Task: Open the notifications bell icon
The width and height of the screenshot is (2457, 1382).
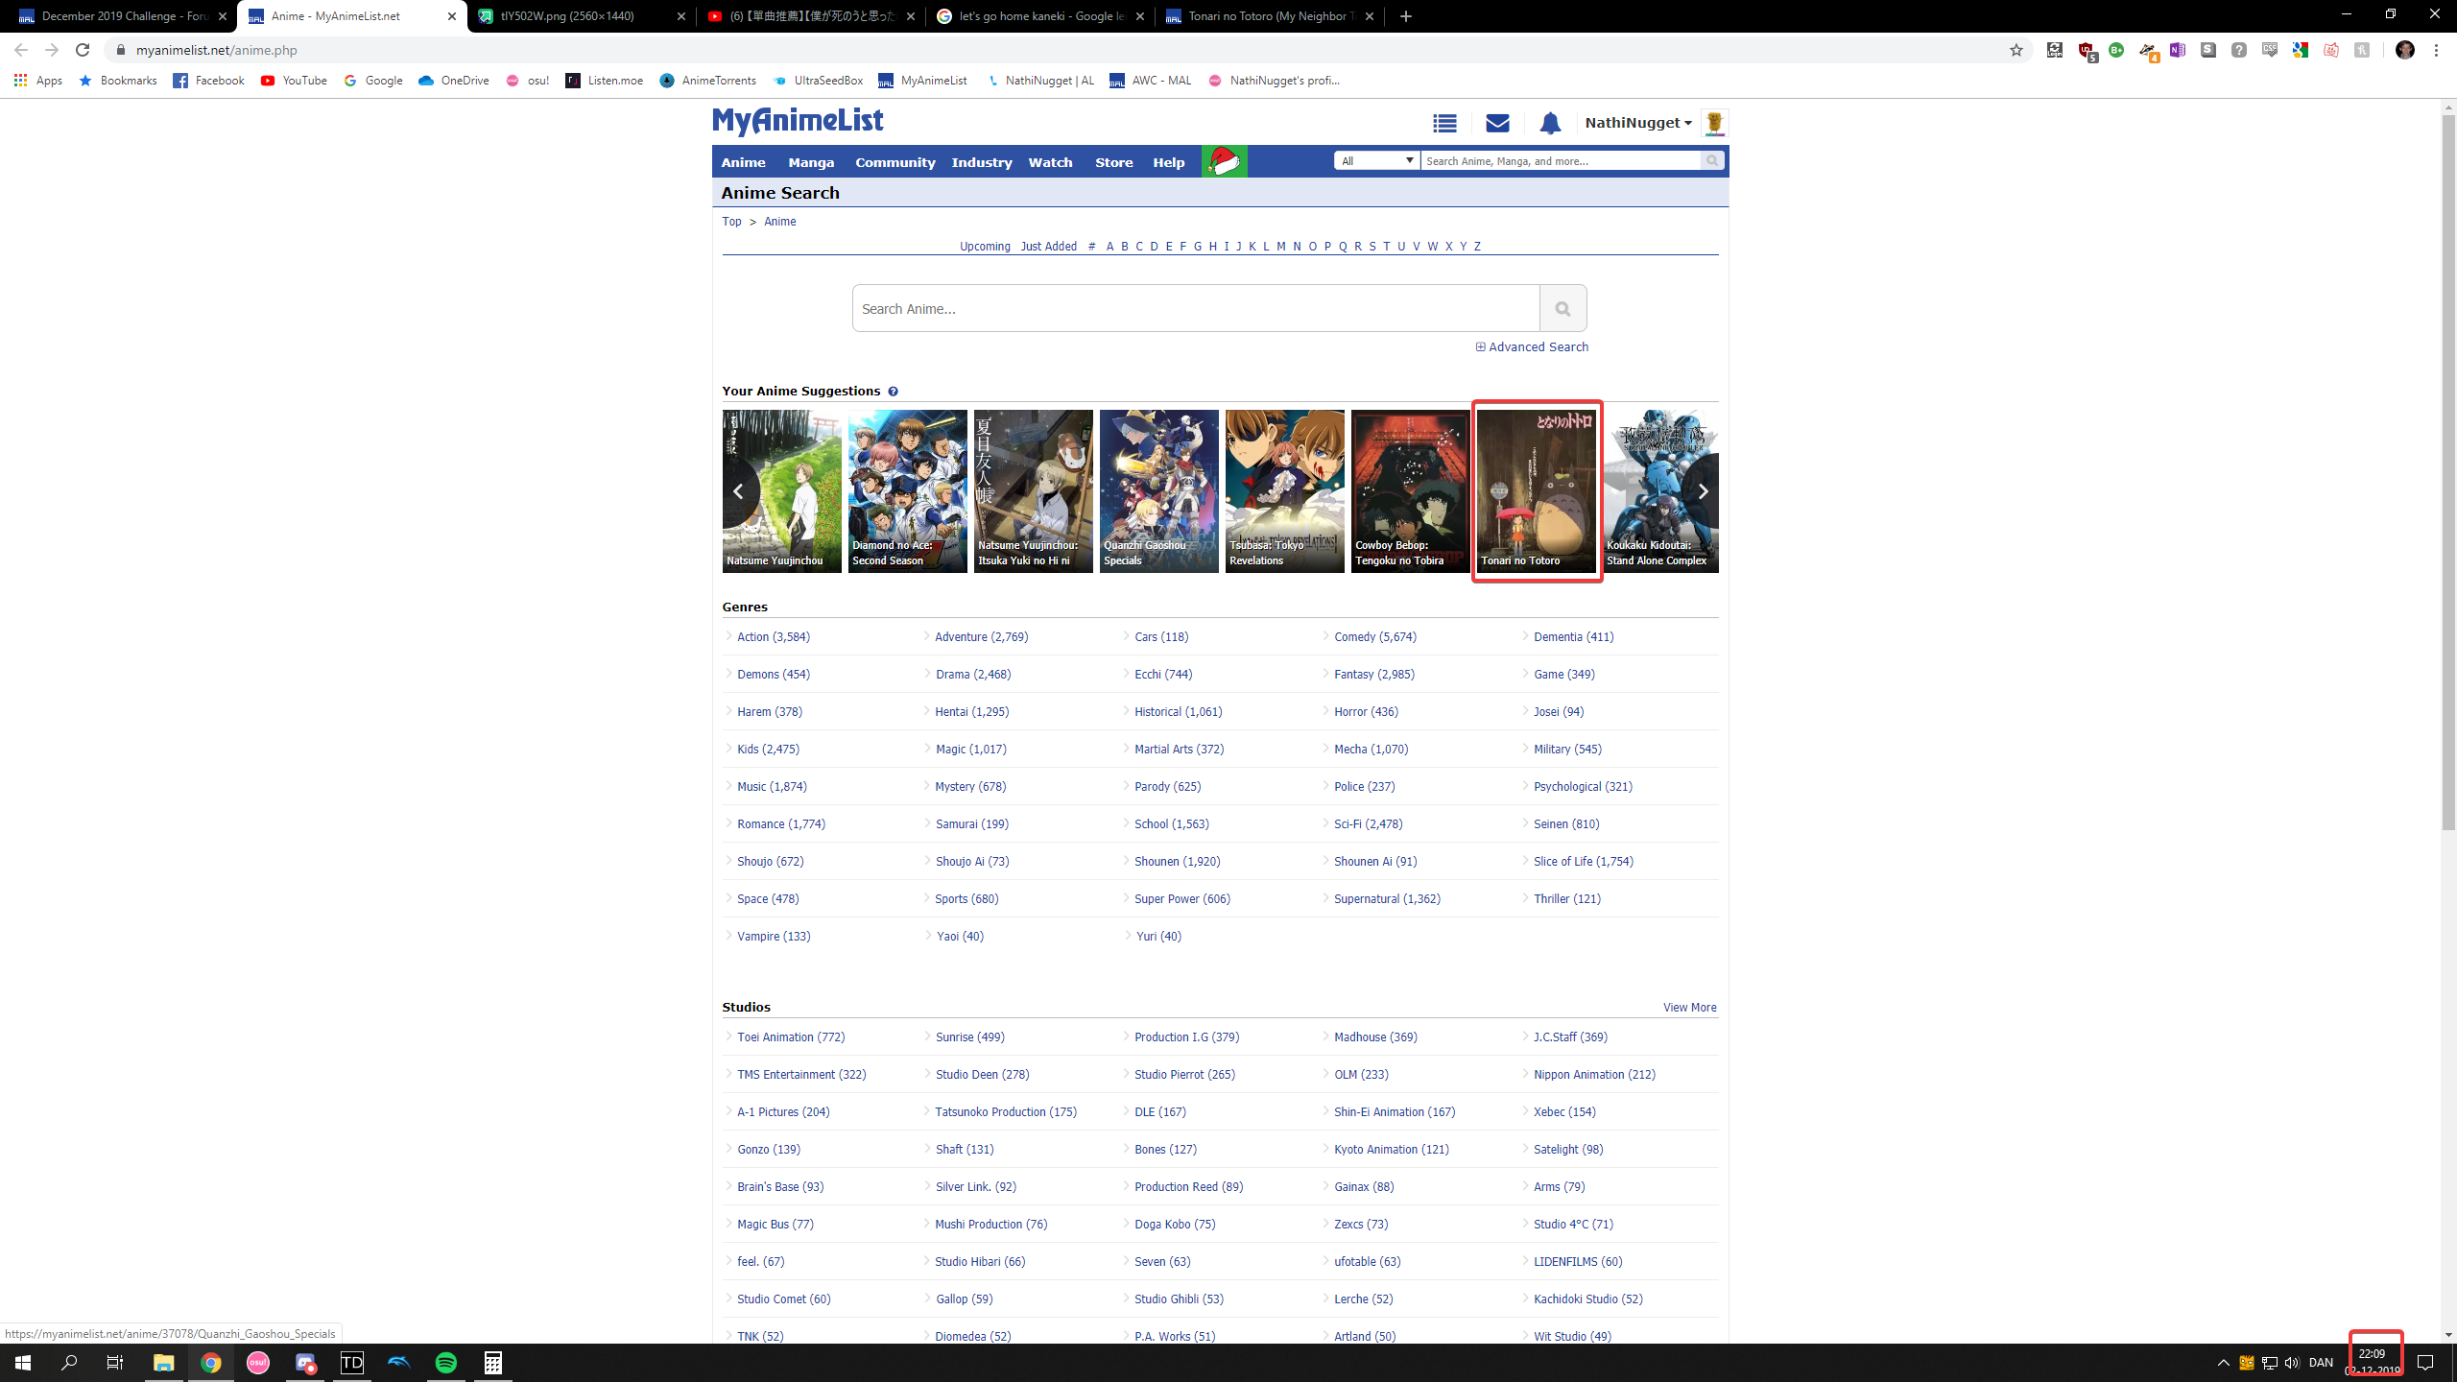Action: [1550, 123]
